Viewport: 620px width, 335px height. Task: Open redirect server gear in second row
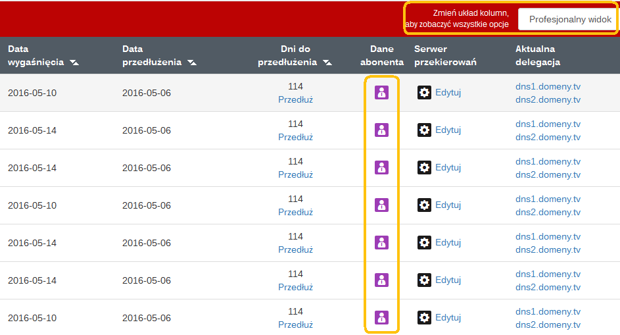(x=424, y=130)
